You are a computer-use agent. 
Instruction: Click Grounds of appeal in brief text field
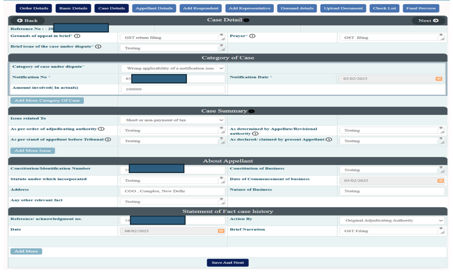point(173,38)
